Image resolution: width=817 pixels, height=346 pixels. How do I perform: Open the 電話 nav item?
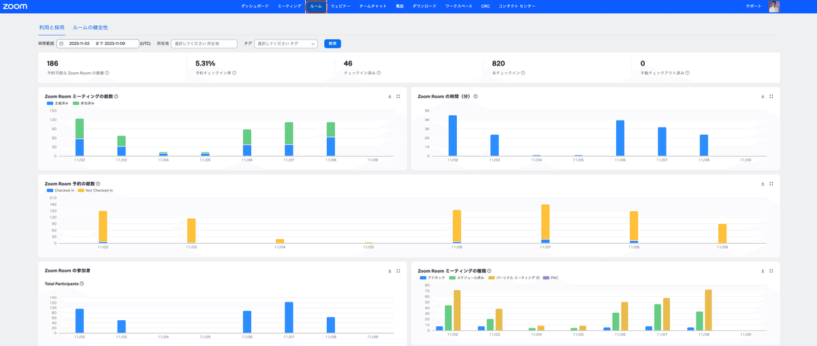400,6
